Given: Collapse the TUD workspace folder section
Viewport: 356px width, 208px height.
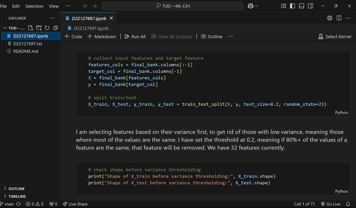Looking at the screenshot, I should [14, 28].
